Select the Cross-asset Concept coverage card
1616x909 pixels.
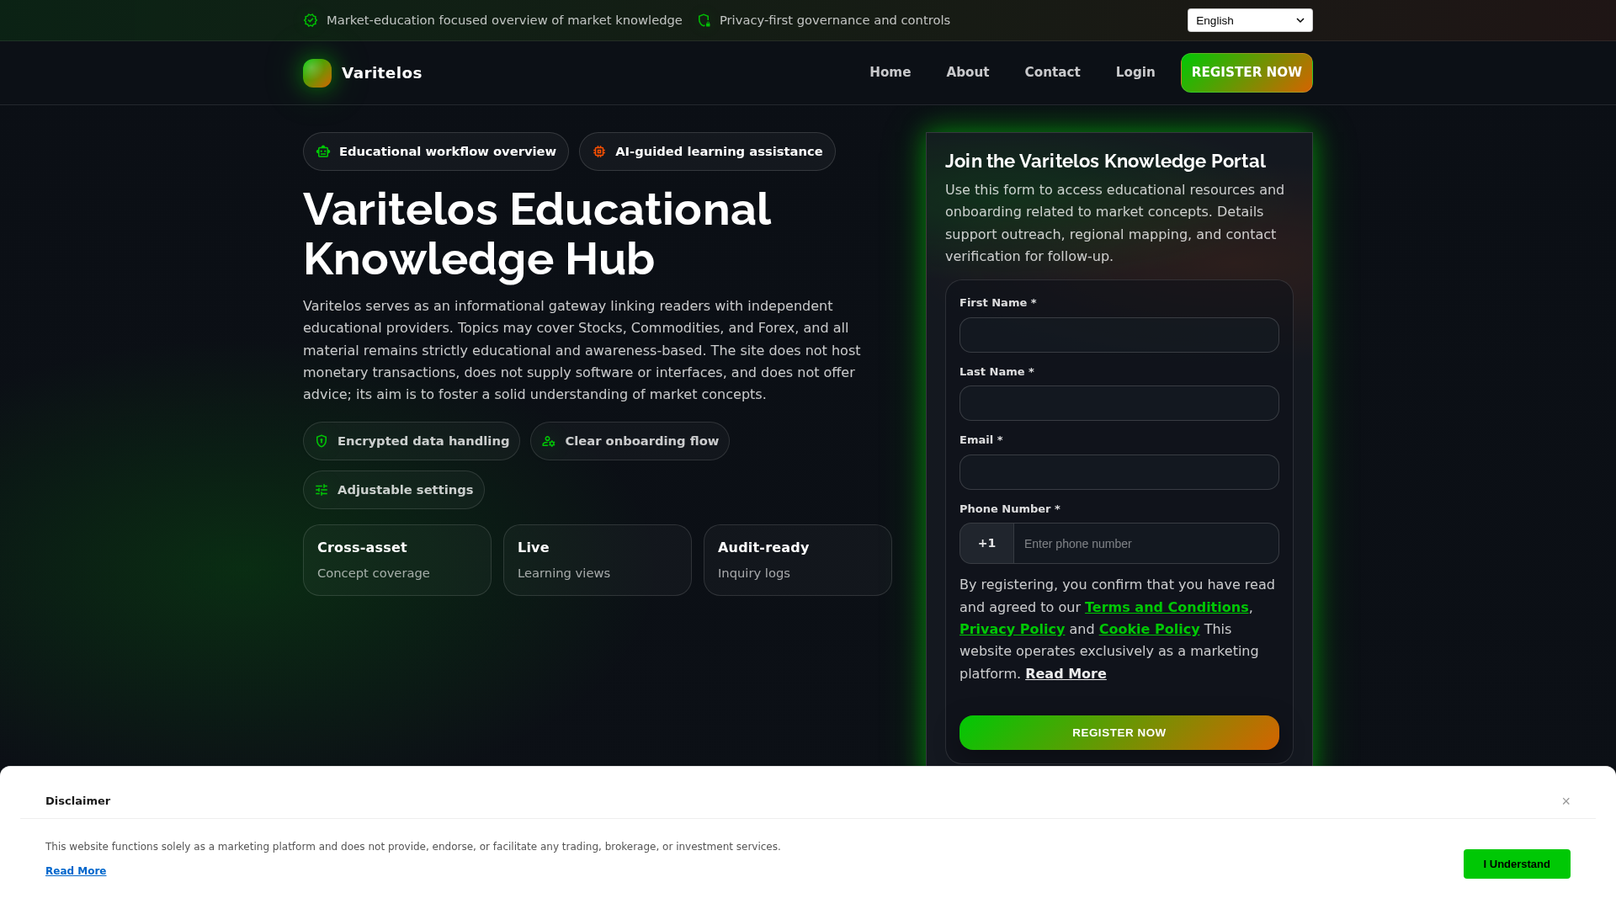[397, 561]
